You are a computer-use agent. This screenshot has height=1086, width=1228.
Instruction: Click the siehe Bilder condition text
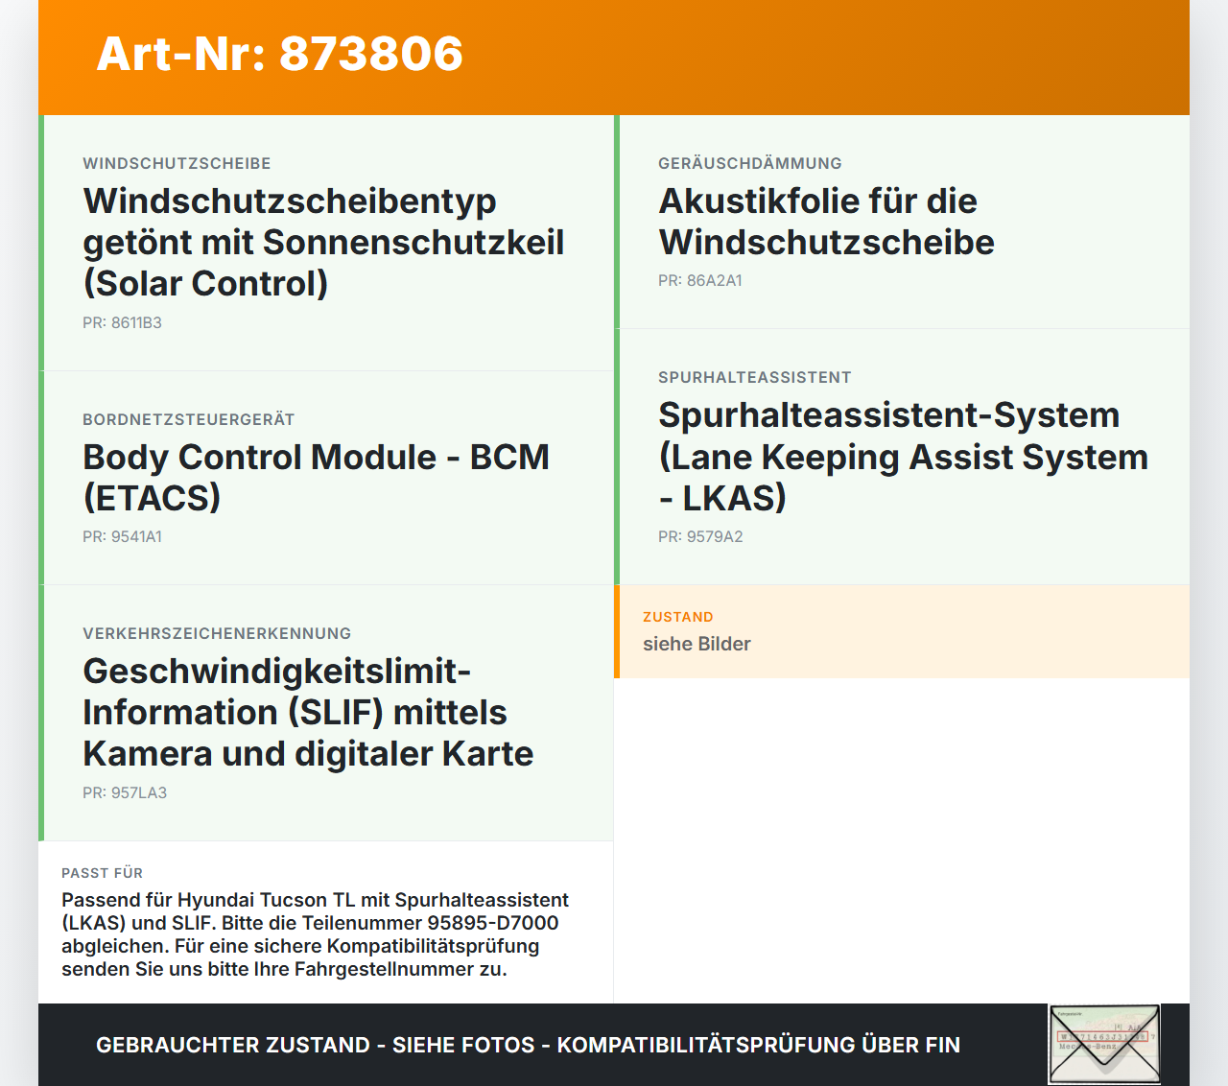[697, 645]
